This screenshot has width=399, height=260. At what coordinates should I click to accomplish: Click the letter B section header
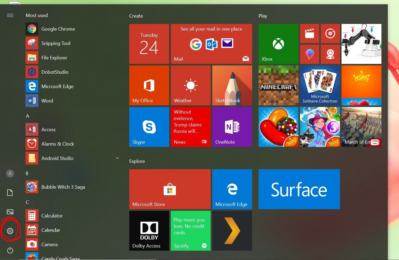click(x=27, y=174)
